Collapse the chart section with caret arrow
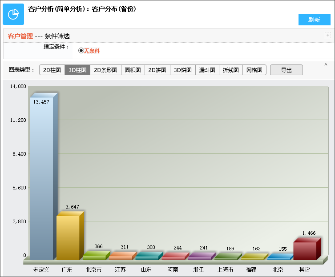Viewport: 335px width, 277px height. click(x=326, y=65)
